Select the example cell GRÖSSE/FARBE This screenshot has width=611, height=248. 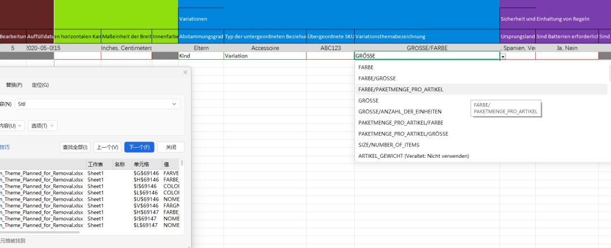coord(427,48)
